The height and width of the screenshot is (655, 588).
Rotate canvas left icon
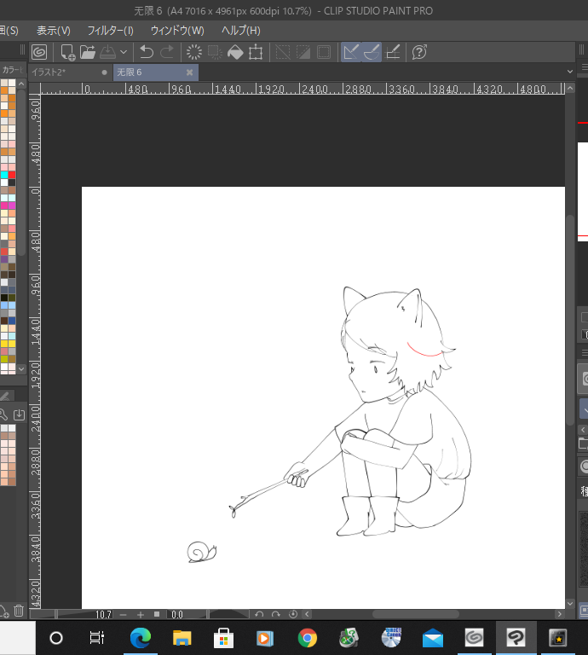click(259, 614)
